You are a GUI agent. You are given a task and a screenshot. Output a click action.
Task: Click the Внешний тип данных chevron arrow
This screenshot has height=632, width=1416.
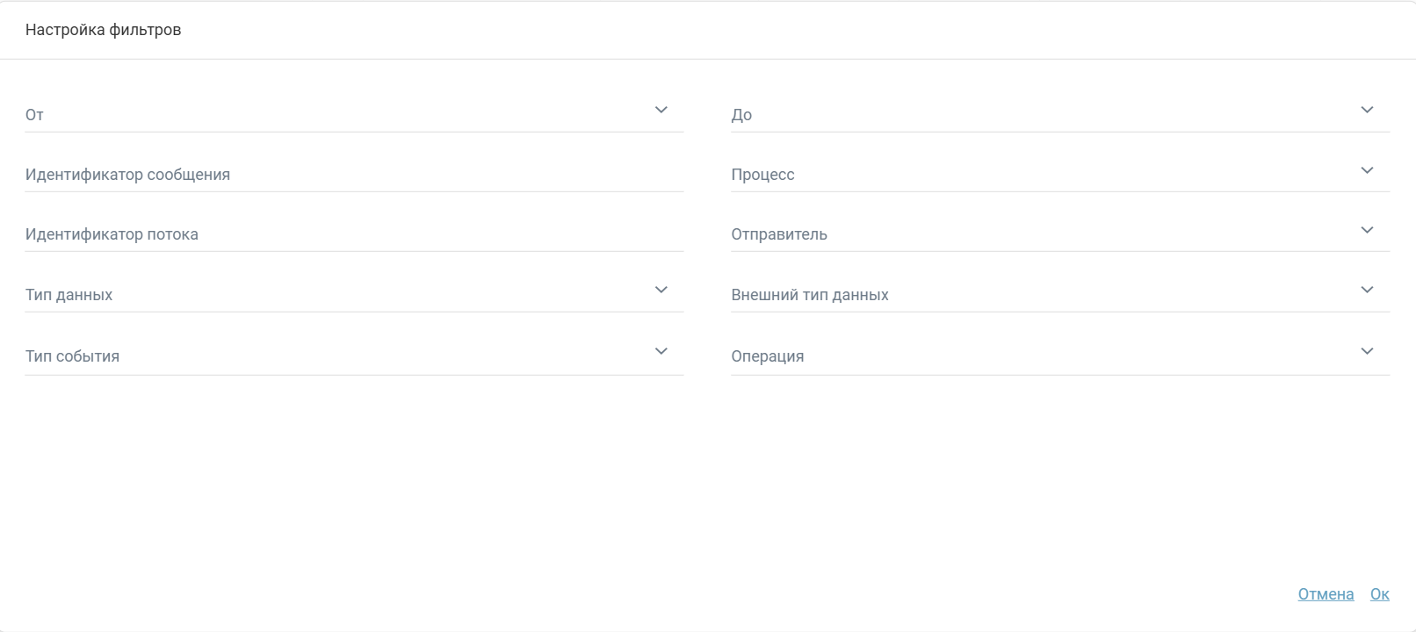1367,291
